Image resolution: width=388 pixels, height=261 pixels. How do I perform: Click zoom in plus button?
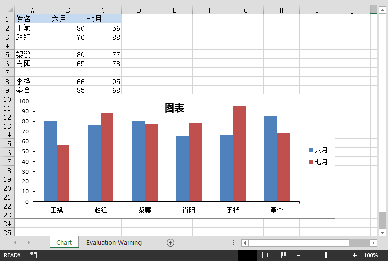(355, 255)
